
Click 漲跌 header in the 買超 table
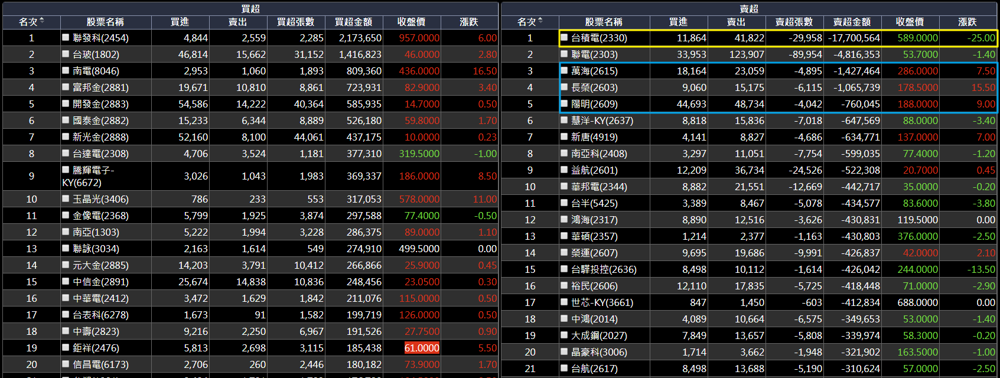coord(470,22)
